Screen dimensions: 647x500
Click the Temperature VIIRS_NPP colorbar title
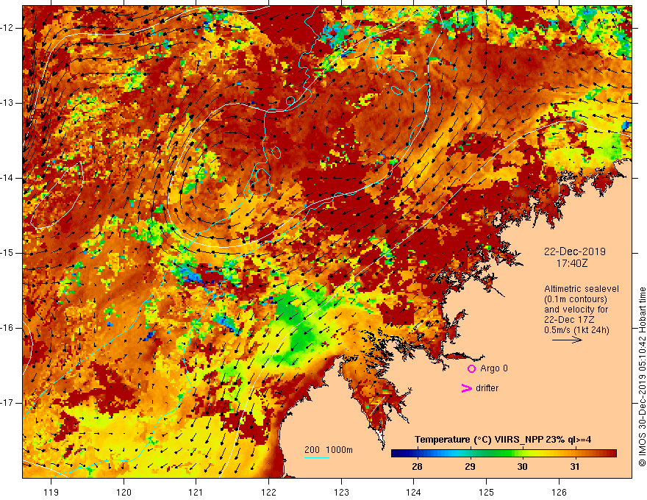point(503,440)
